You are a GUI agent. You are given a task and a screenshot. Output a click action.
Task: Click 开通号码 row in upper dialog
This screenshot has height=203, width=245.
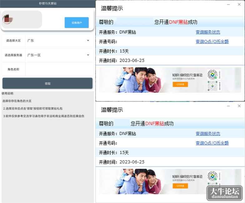point(170,42)
